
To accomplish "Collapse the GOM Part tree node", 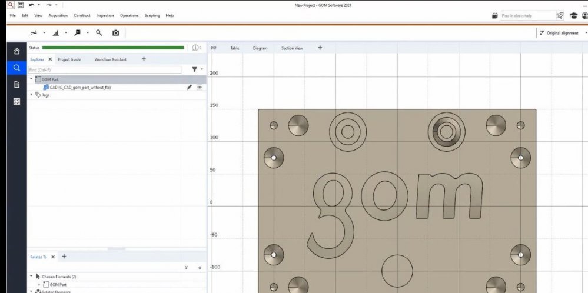I will pos(31,79).
